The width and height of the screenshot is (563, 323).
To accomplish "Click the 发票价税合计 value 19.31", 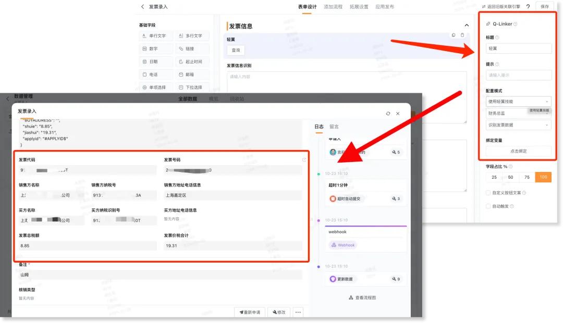I will (233, 246).
